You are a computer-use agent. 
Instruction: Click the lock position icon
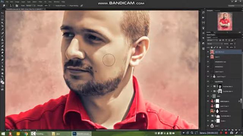pos(218,47)
